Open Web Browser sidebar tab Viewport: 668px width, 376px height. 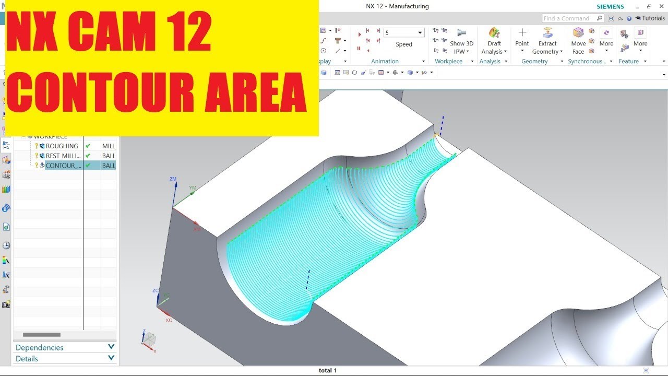pyautogui.click(x=6, y=227)
